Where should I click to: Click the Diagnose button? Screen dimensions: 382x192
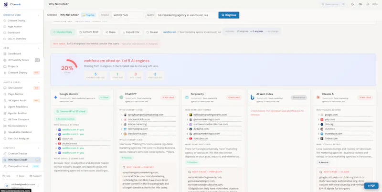tap(229, 15)
